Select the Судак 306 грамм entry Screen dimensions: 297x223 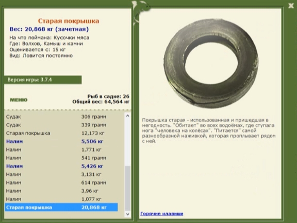coord(61,117)
